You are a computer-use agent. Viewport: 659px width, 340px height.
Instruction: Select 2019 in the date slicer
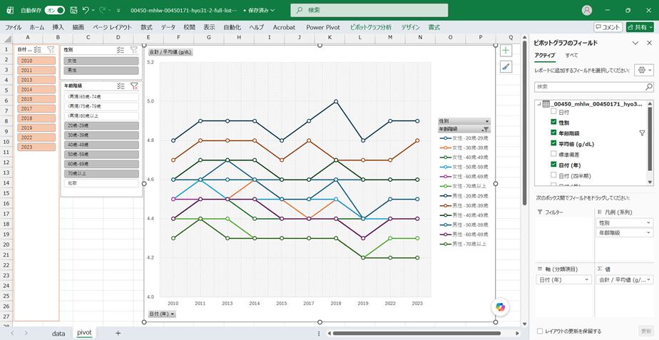click(36, 128)
